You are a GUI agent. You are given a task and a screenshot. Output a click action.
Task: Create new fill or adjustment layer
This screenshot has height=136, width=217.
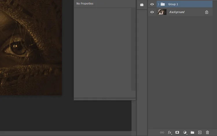click(185, 132)
